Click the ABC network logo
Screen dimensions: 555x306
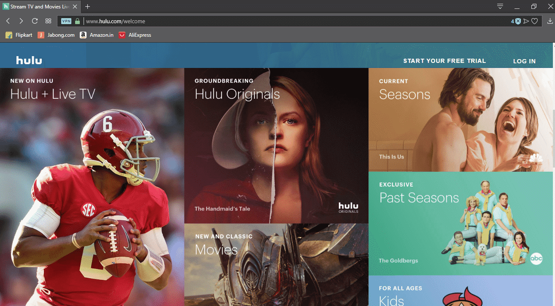pos(536,258)
